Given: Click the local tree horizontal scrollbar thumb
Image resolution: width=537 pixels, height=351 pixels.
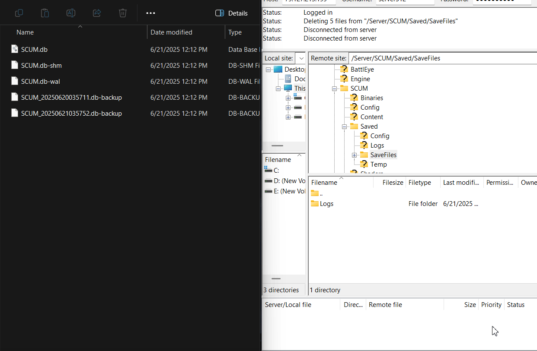Looking at the screenshot, I should [x=277, y=146].
